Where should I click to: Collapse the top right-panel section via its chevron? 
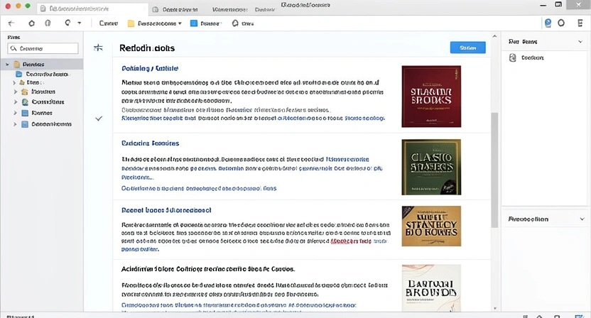tap(580, 41)
